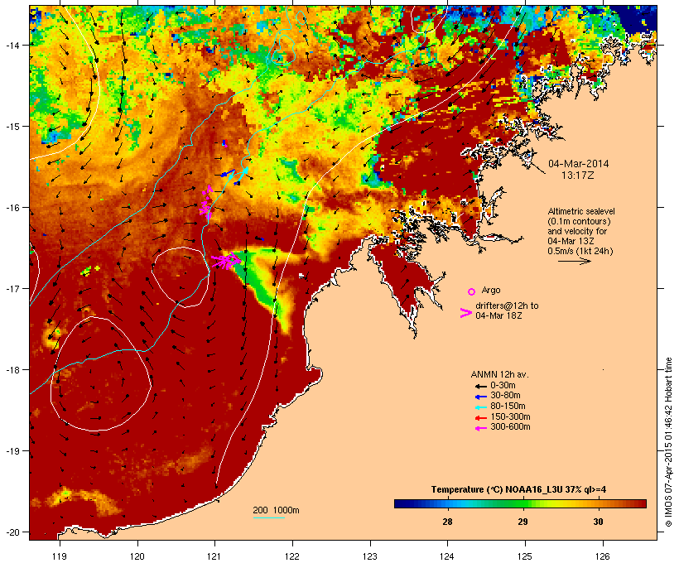The image size is (679, 563).
Task: Click the IMOS copyright timestamp text
Action: [x=668, y=442]
